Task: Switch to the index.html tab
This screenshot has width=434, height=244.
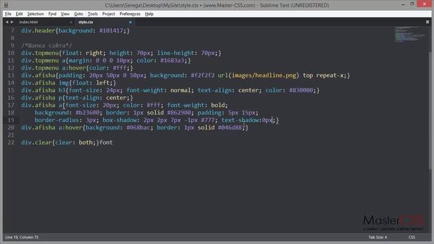Action: 28,22
